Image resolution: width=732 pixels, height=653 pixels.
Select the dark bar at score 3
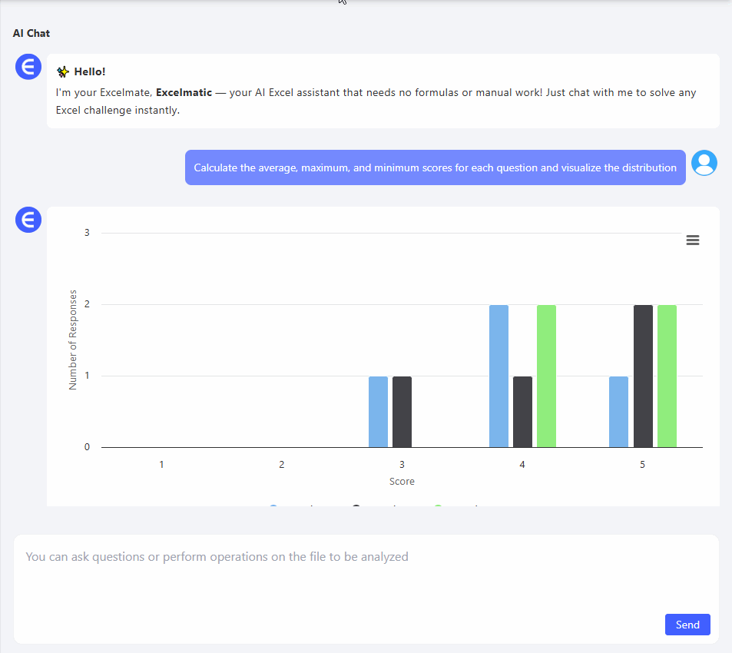click(x=402, y=412)
